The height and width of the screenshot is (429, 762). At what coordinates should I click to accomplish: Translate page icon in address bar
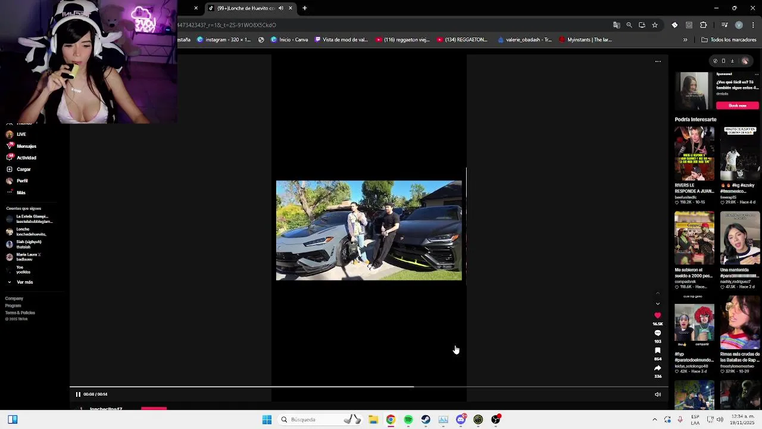617,25
